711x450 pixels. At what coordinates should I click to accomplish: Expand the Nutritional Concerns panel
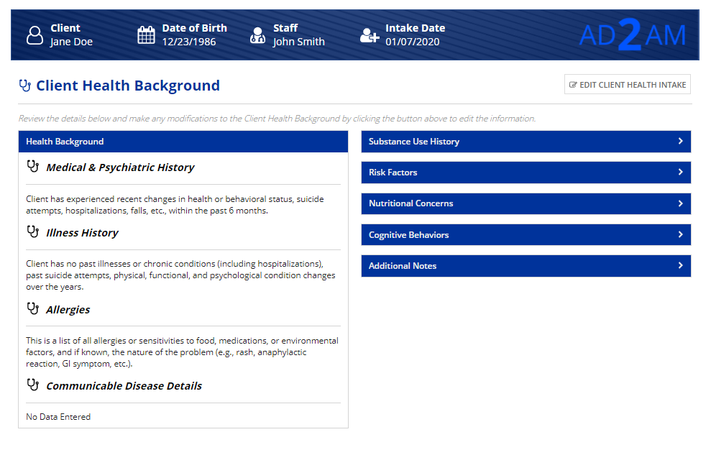pyautogui.click(x=526, y=203)
